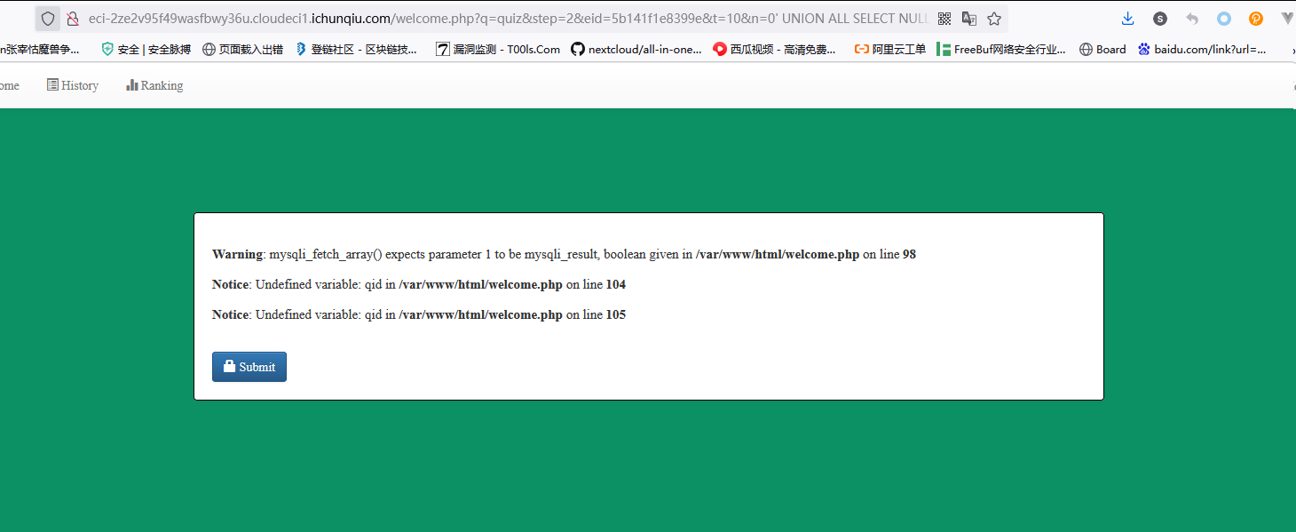Open the downloads panel arrow icon
The width and height of the screenshot is (1296, 532).
(1127, 19)
